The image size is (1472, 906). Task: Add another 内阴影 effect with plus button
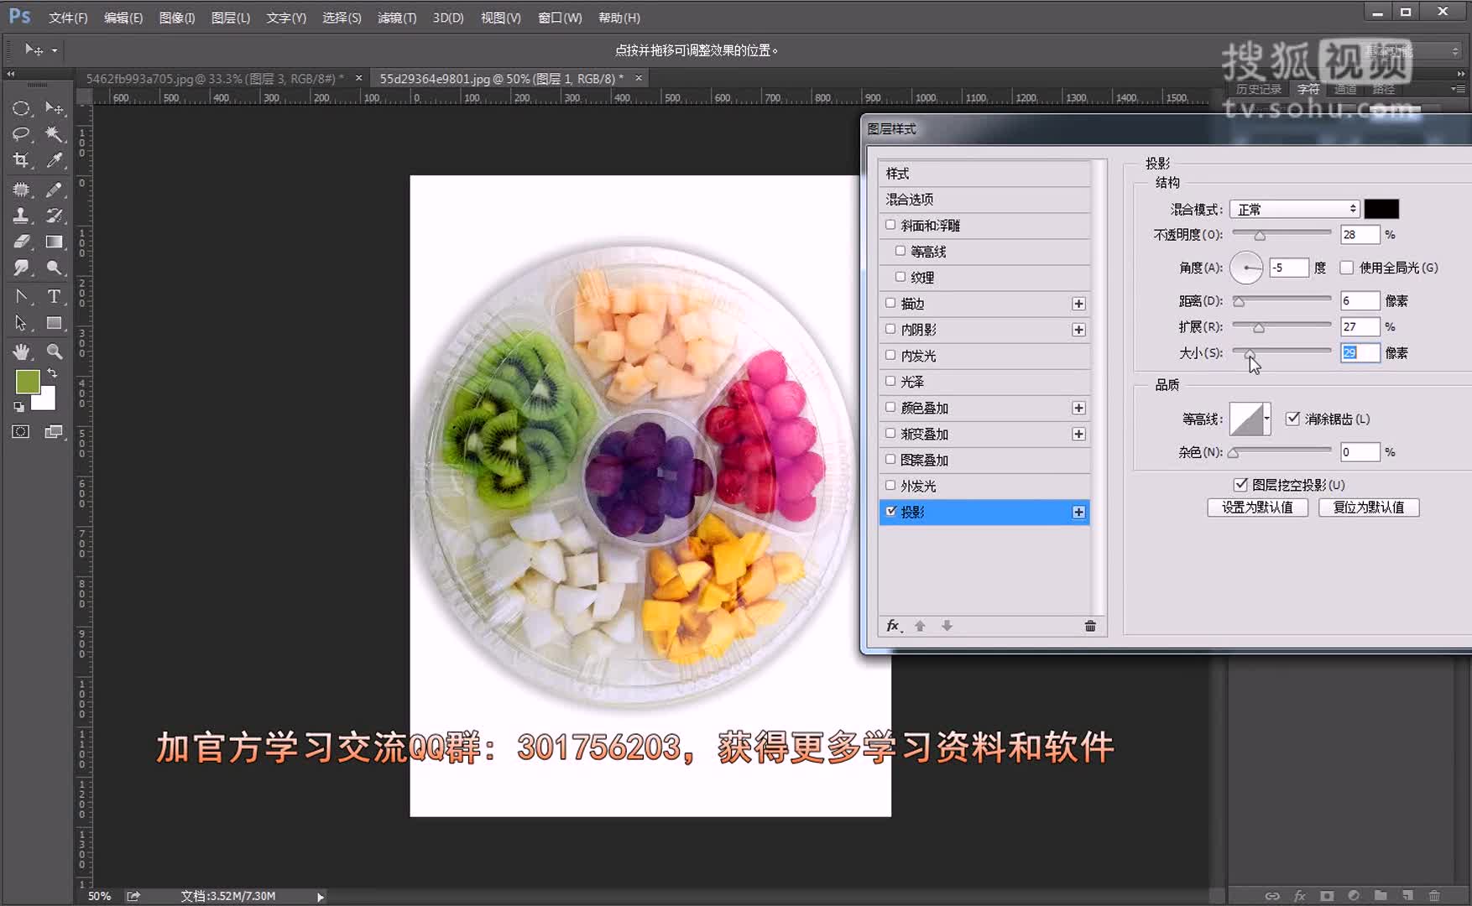pyautogui.click(x=1078, y=330)
